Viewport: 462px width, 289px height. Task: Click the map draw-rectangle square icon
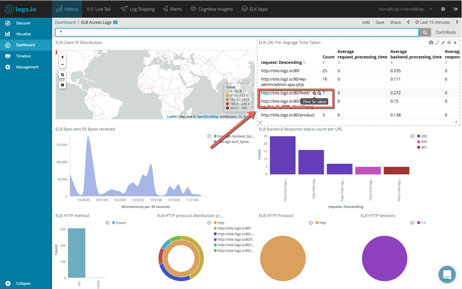click(x=63, y=85)
